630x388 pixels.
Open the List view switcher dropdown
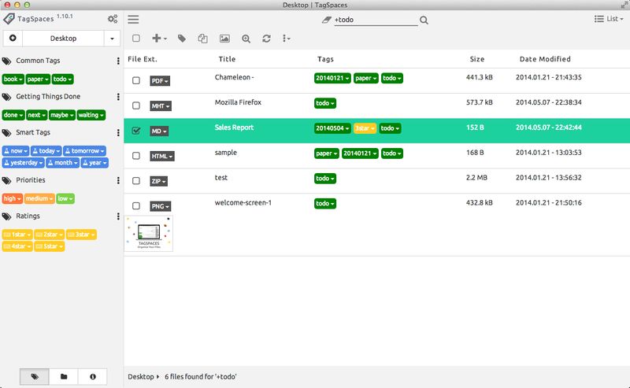(609, 19)
